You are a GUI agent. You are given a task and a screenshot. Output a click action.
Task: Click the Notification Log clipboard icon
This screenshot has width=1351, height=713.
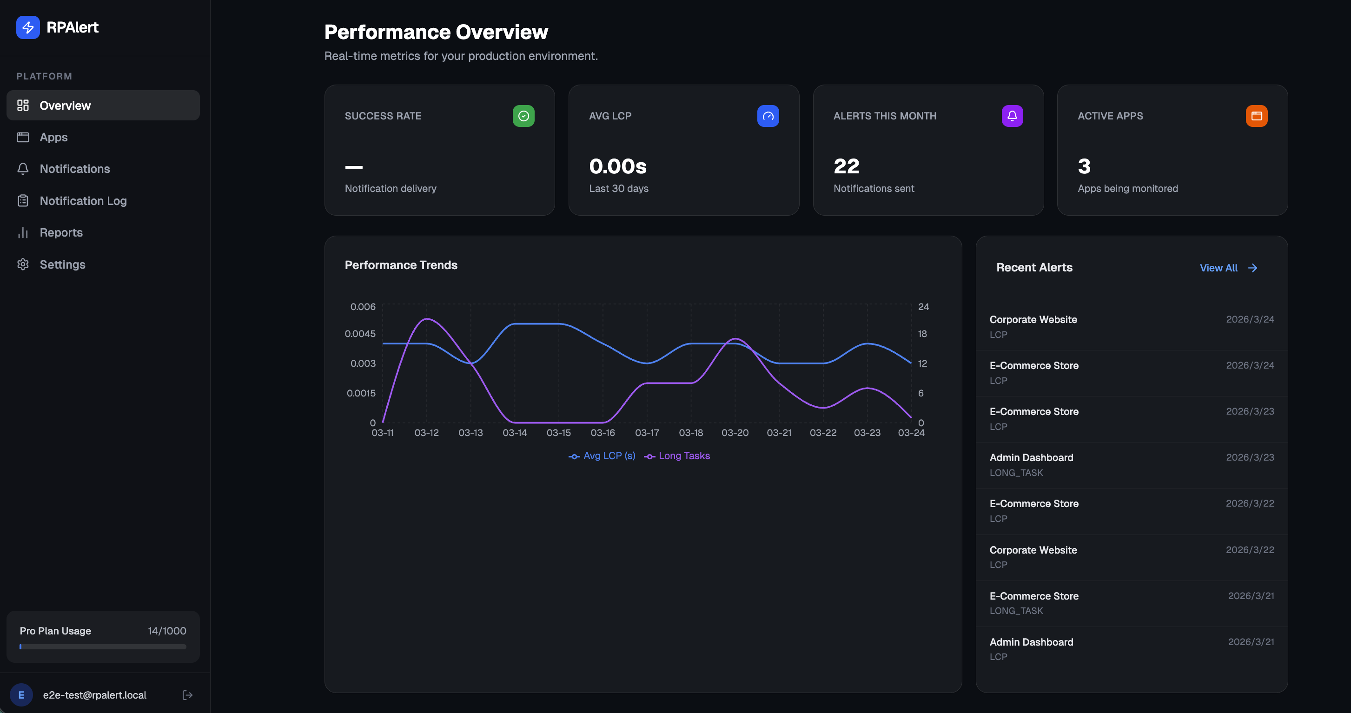[23, 200]
